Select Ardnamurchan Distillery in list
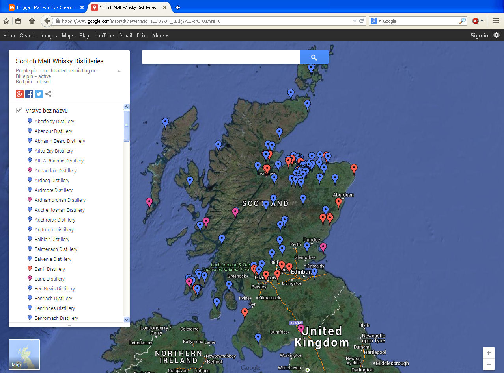 pyautogui.click(x=60, y=200)
